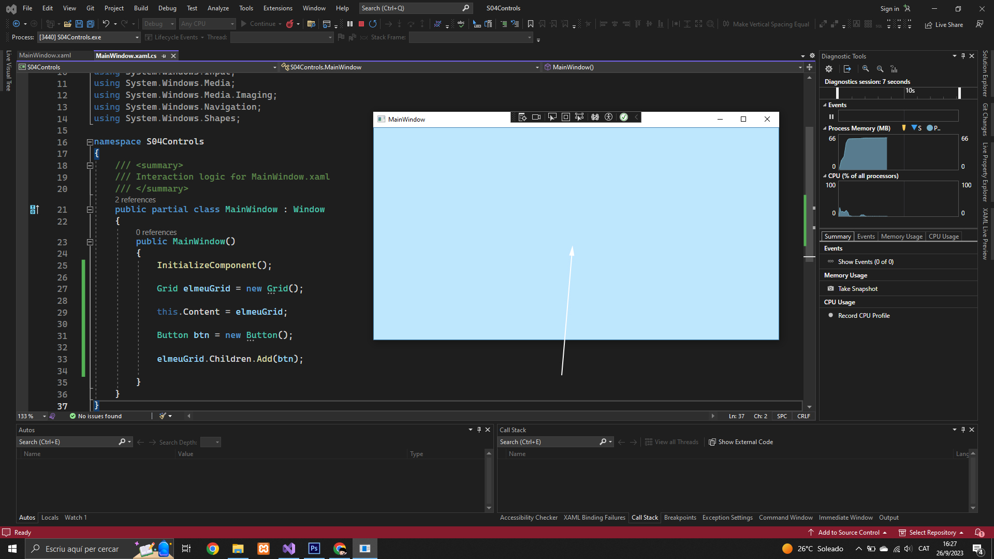Switch to the MainWindow.xaml tab

(x=45, y=55)
